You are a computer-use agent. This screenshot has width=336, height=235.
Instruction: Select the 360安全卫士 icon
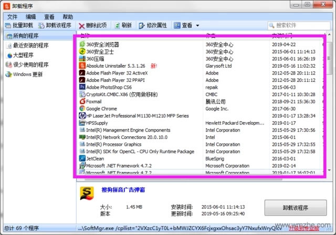pos(82,51)
